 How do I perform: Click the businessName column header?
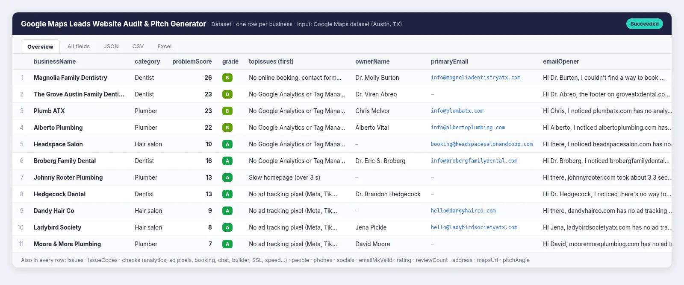[55, 61]
